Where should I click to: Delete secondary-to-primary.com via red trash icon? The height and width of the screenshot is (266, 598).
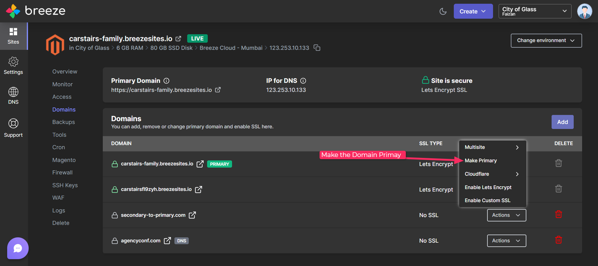coord(558,214)
